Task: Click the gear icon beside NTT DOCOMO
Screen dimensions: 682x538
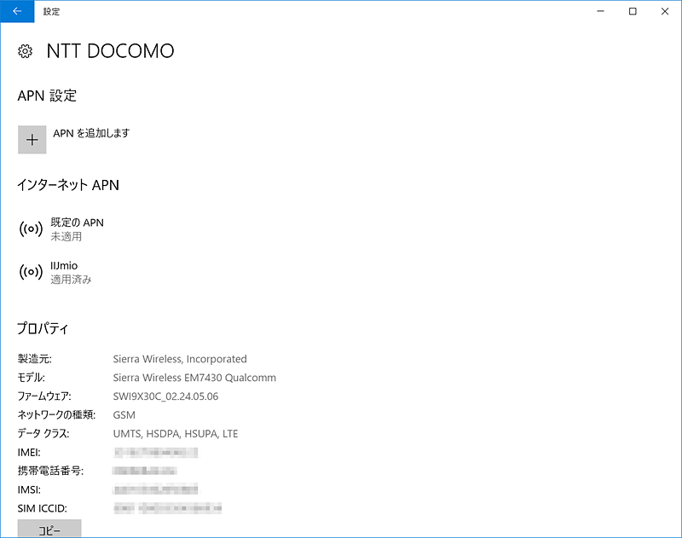Action: coord(25,51)
